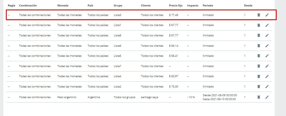Screen dimensions: 286x116
Task: Click the Periodo column header
Action: click(208, 5)
